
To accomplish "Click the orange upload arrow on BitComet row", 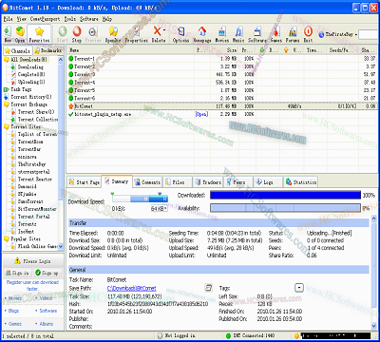I will tap(71, 106).
